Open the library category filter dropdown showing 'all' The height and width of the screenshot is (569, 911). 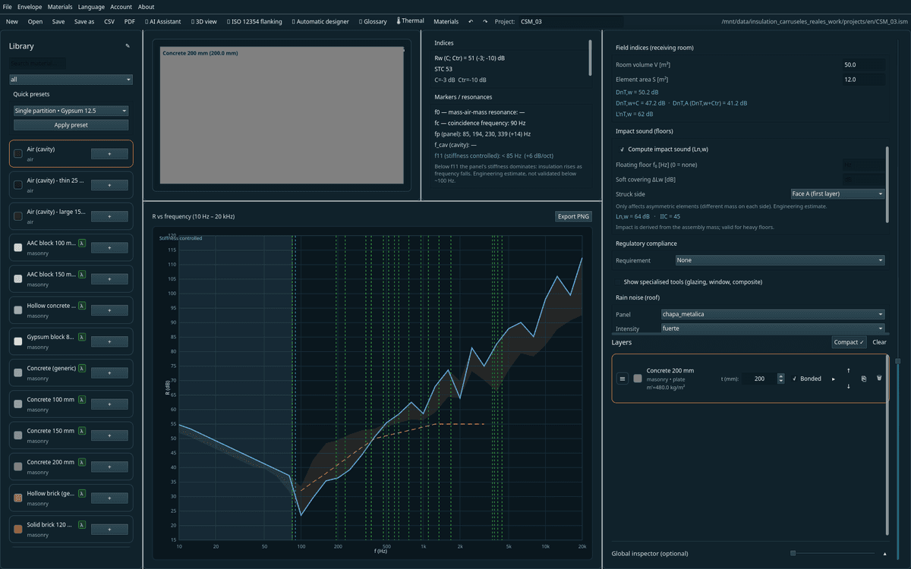(x=71, y=79)
